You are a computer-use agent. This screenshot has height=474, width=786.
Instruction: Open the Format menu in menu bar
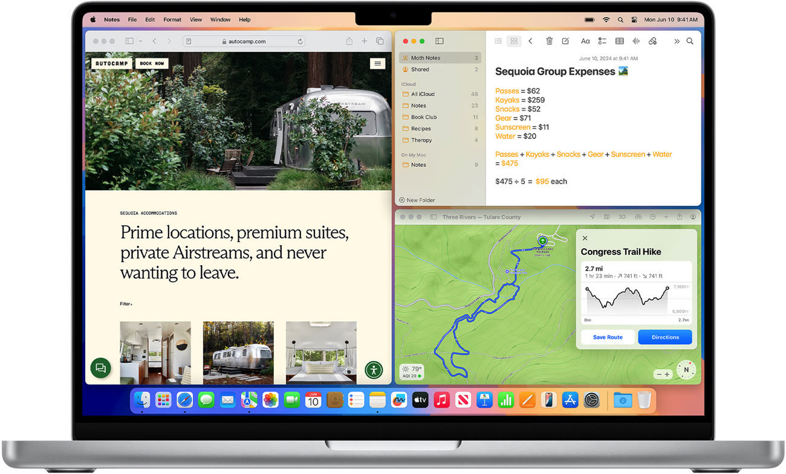click(172, 19)
